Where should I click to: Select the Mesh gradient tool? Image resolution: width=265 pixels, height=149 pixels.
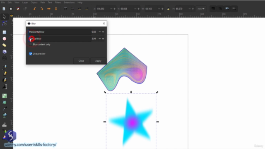(x=5, y=102)
